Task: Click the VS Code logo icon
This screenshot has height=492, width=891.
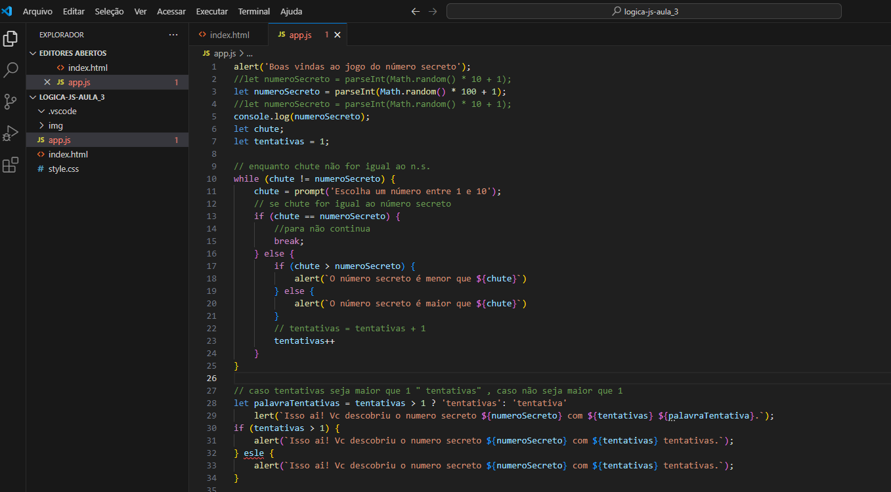Action: [7, 11]
